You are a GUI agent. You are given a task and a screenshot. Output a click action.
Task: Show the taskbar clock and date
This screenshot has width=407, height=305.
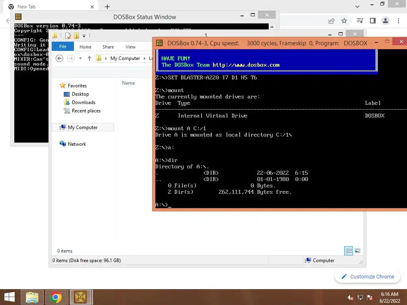[390, 297]
